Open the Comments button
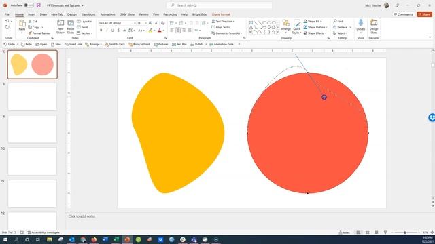This screenshot has height=244, width=435. [x=403, y=14]
